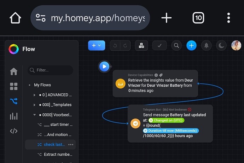Image resolution: width=244 pixels, height=163 pixels.
Task: Open options menu for 'check last...' flow
Action: click(x=71, y=145)
